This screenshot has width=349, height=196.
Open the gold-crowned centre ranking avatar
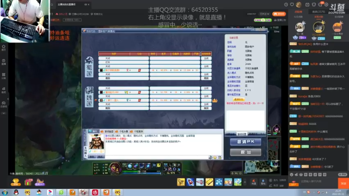[x=318, y=27]
